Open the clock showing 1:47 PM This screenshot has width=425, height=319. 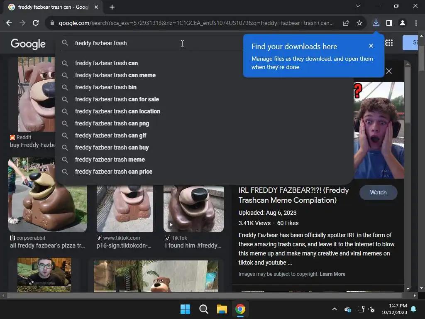[394, 309]
